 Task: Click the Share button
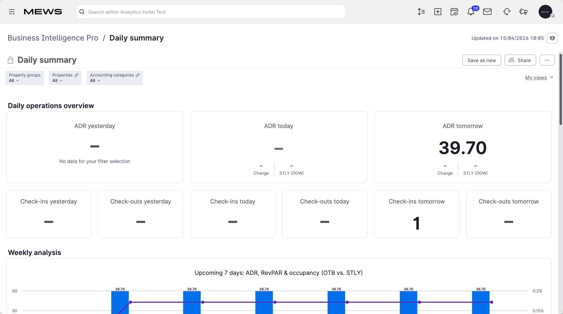pyautogui.click(x=520, y=60)
